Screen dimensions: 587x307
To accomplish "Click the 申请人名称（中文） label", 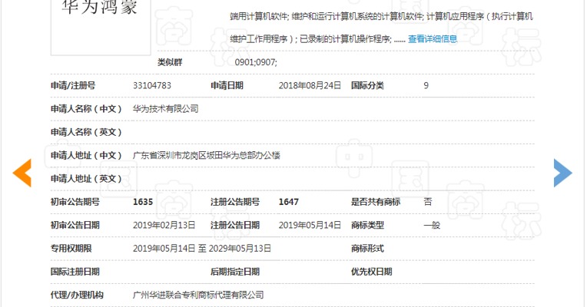I will [x=86, y=109].
